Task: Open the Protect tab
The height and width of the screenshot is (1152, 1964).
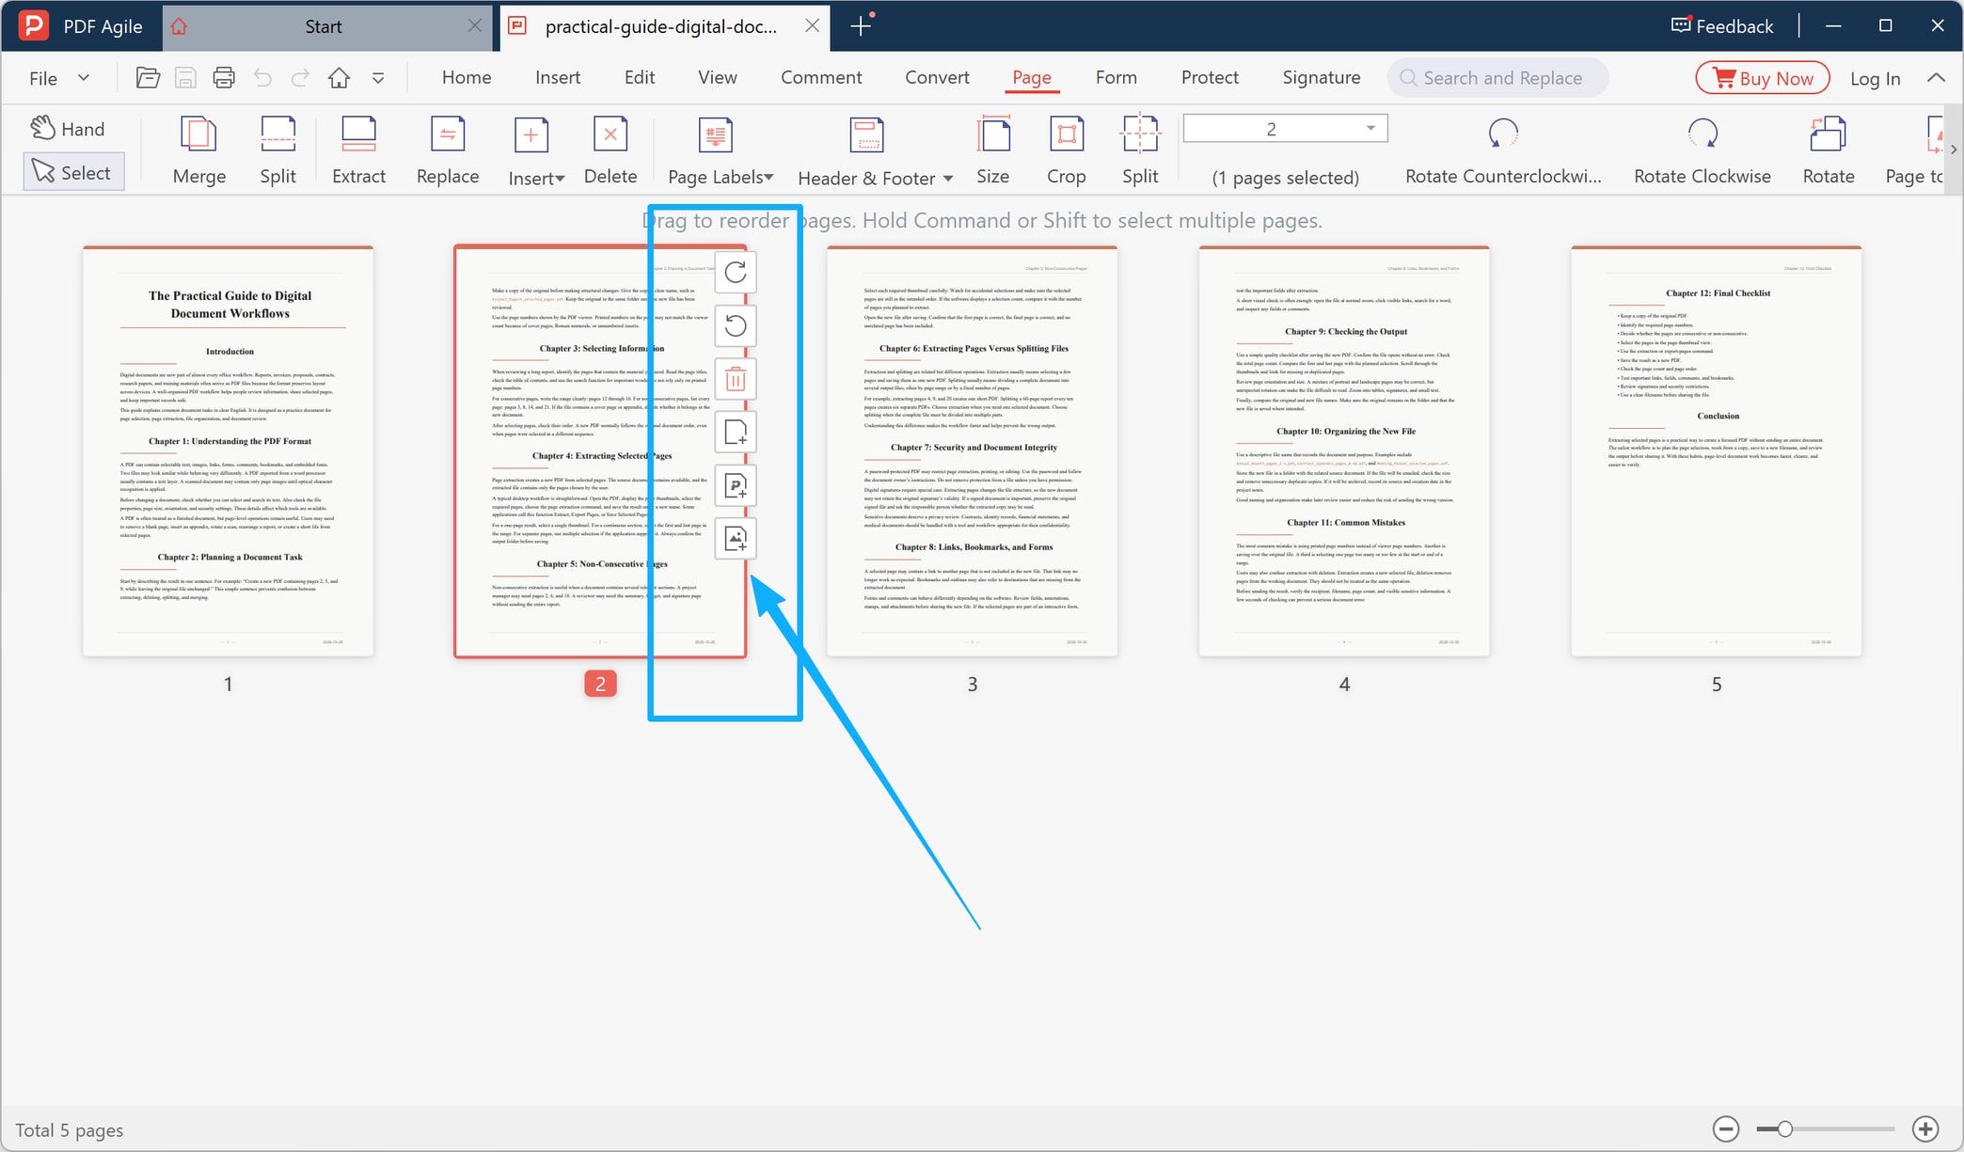Action: pos(1210,77)
